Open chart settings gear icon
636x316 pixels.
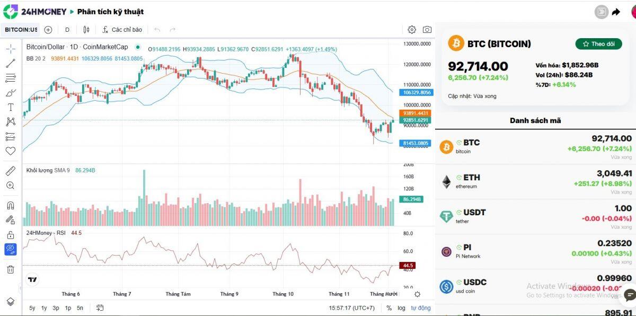pos(412,30)
